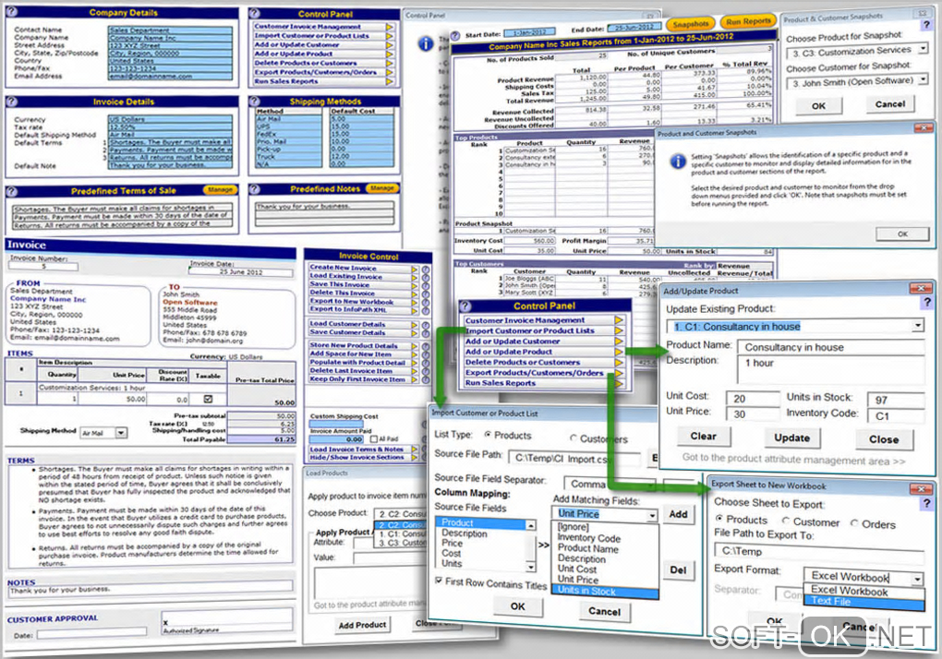Select Orders radio in Export Sheet dialog
942x659 pixels.
pyautogui.click(x=854, y=523)
